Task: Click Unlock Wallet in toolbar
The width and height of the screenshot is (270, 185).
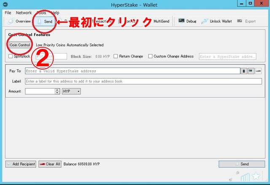Action: tap(216, 21)
